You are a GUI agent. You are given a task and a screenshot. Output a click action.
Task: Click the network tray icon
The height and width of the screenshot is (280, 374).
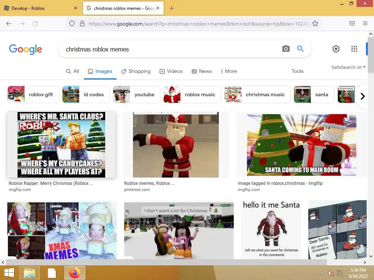coord(340,273)
